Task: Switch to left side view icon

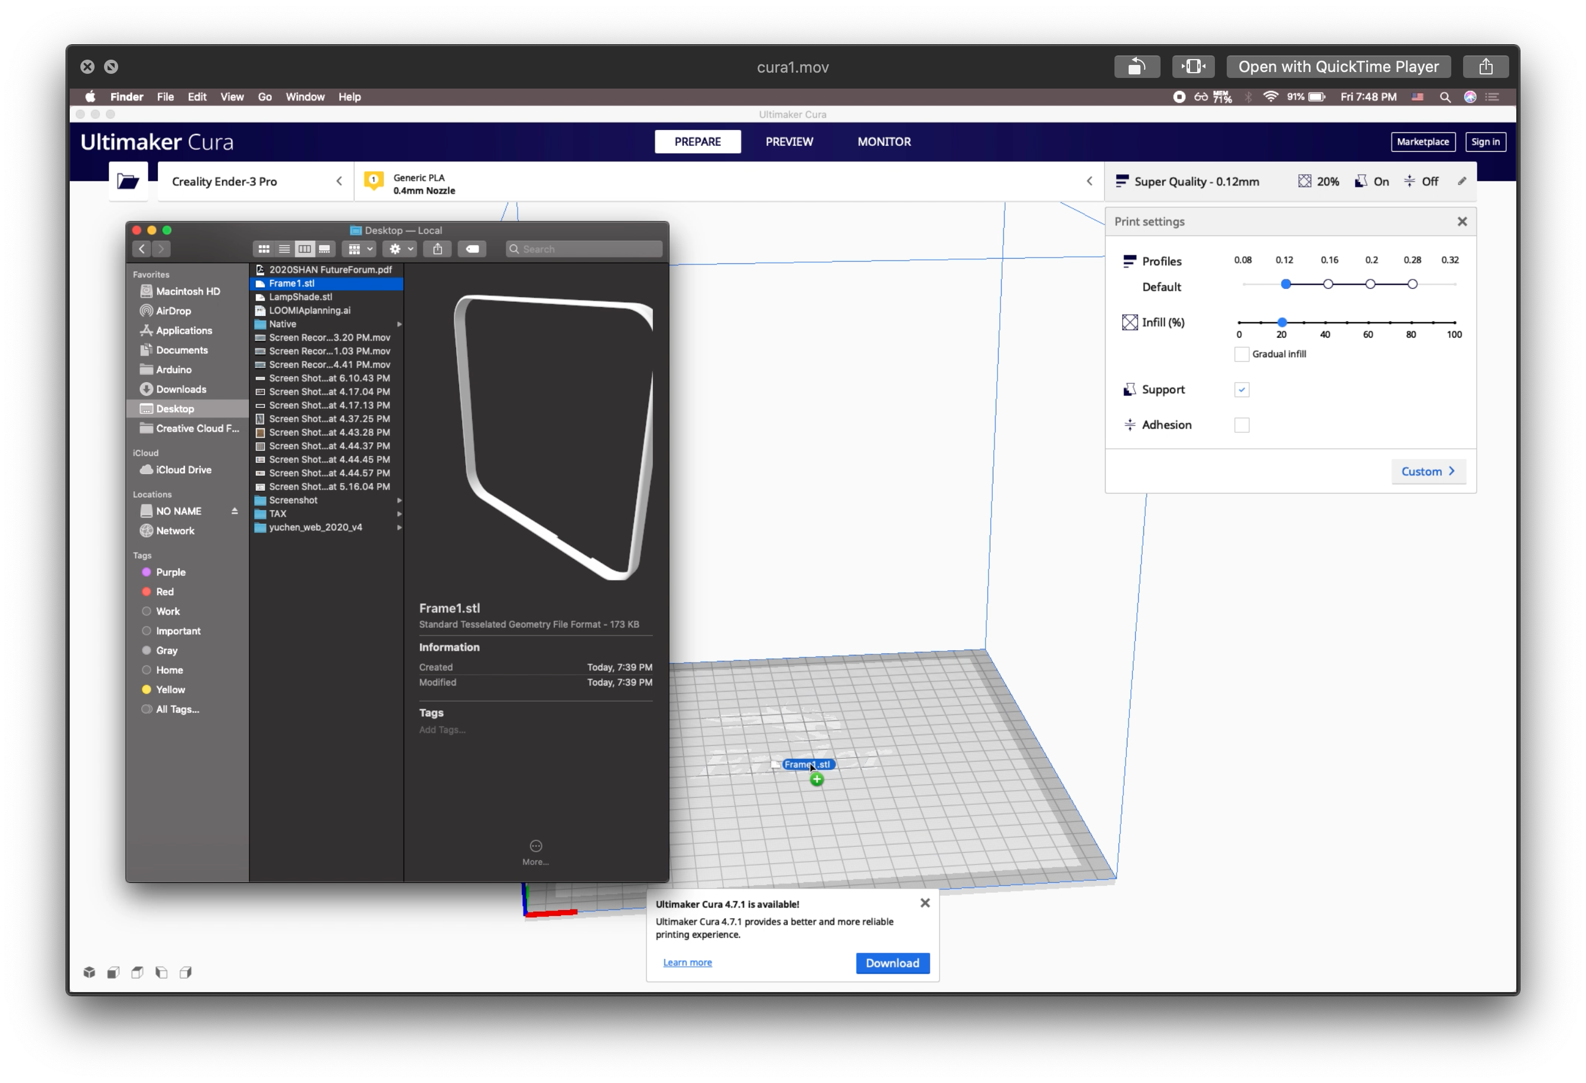Action: tap(161, 973)
